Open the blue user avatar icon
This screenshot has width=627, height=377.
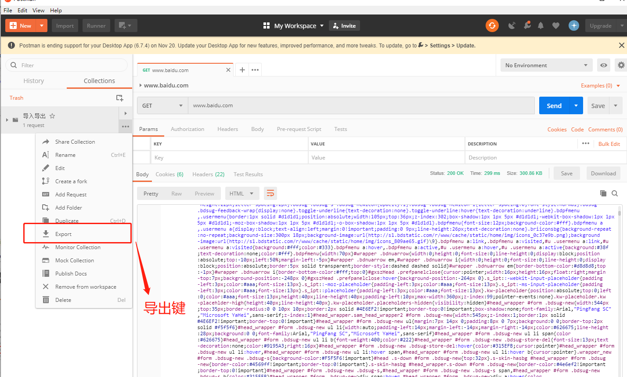click(x=574, y=25)
